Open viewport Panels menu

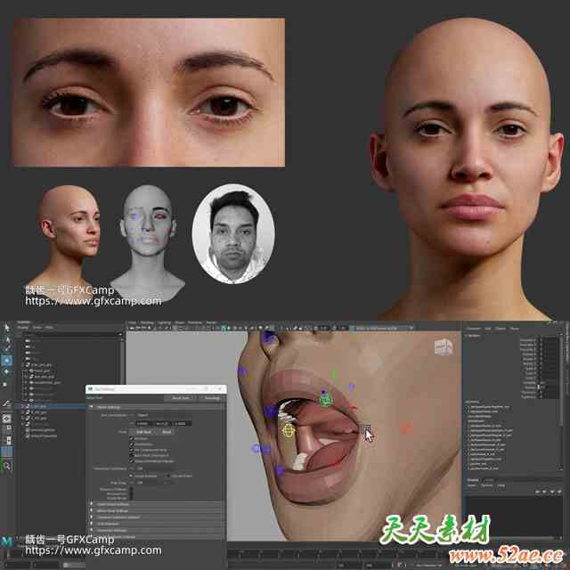[211, 322]
